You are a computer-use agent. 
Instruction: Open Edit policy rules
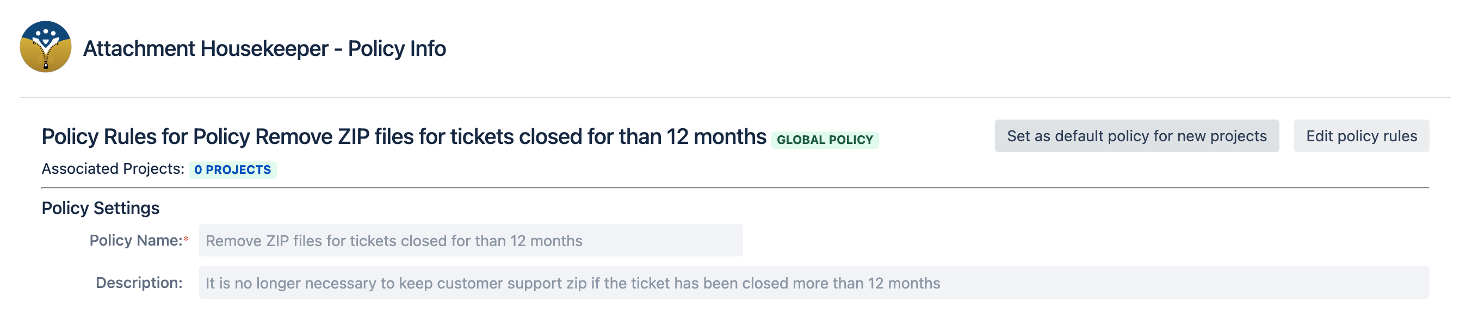(x=1361, y=136)
